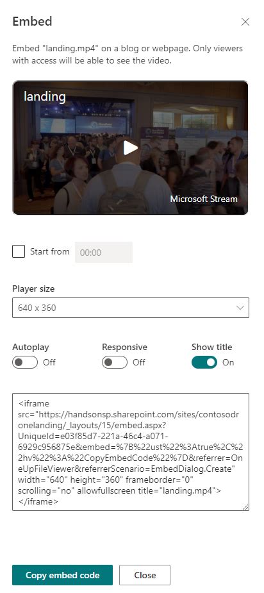Close the Embed panel with X icon
Viewport: 264px width, 593px height.
click(x=245, y=22)
